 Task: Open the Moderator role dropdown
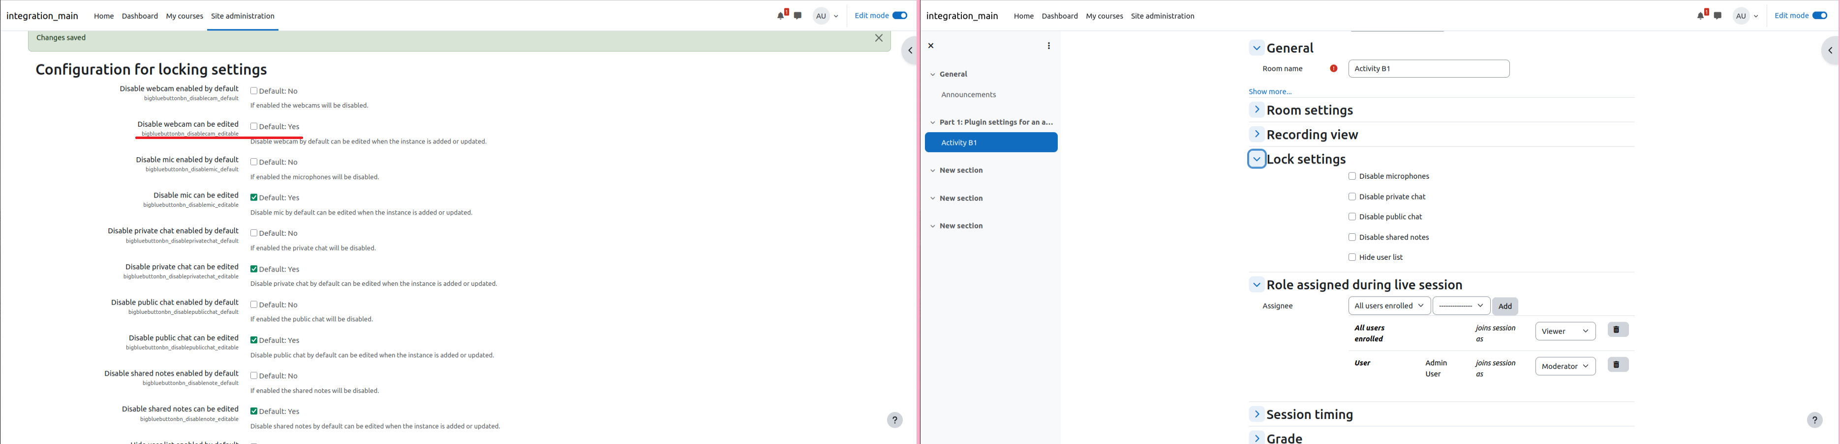[1565, 366]
